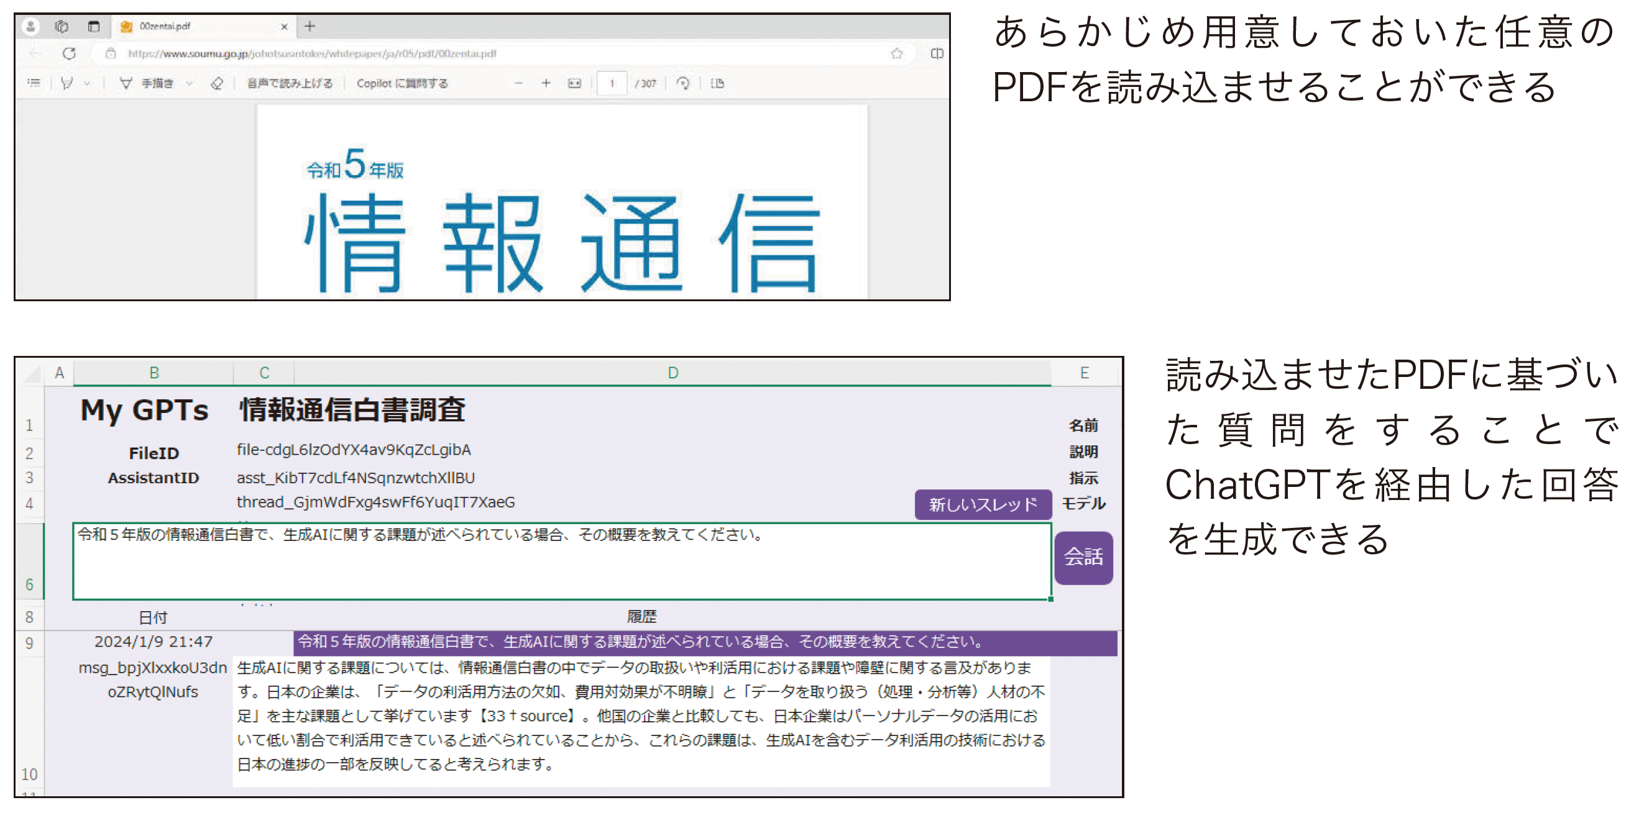Click 音声で読み上げる read aloud button
Screen dimensions: 1639x818
coord(290,83)
